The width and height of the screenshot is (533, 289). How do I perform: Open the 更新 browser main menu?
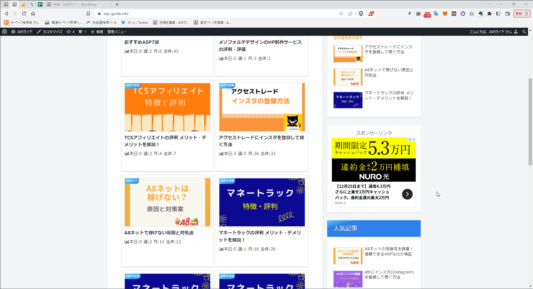(x=522, y=14)
